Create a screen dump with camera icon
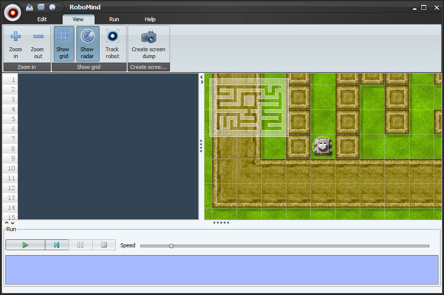444x295 pixels. pos(148,44)
